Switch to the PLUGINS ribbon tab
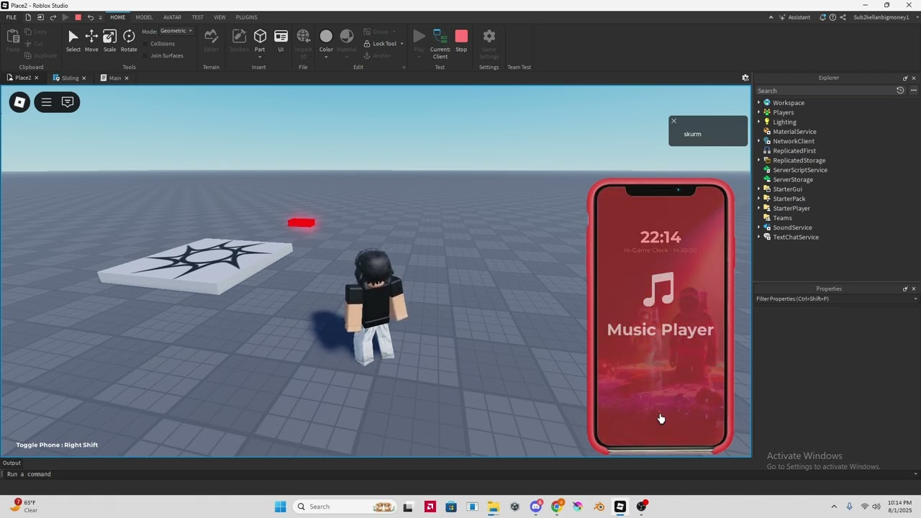921x518 pixels. pos(247,17)
